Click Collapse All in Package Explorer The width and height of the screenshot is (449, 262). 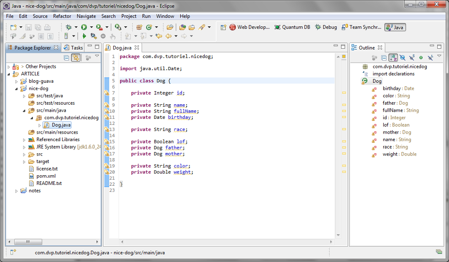click(67, 57)
